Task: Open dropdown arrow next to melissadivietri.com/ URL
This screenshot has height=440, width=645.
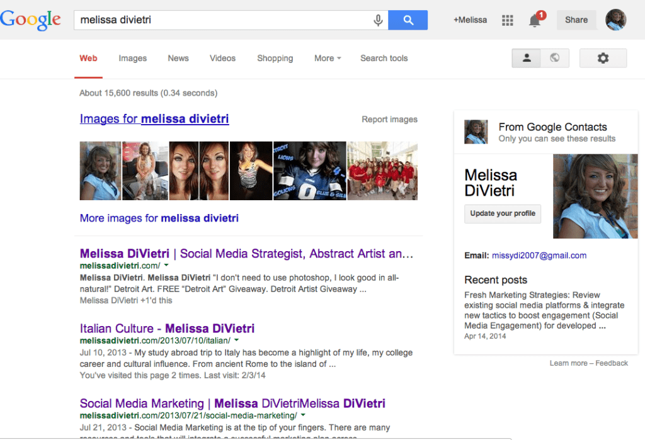Action: pyautogui.click(x=166, y=266)
